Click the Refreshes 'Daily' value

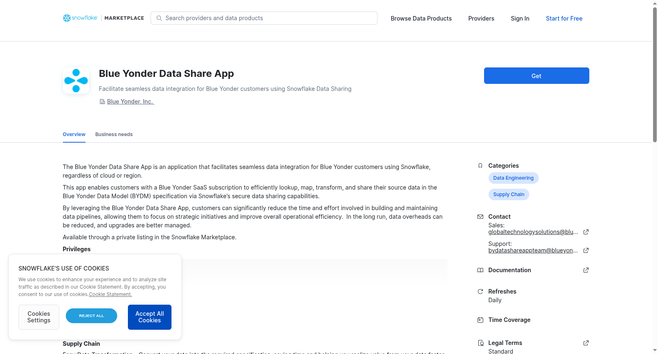[x=495, y=300]
